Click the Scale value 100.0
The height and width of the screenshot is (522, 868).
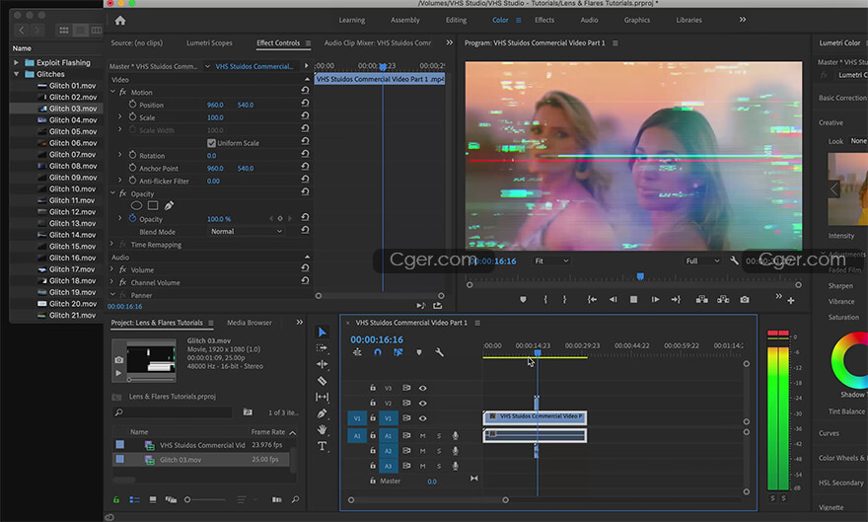(215, 117)
